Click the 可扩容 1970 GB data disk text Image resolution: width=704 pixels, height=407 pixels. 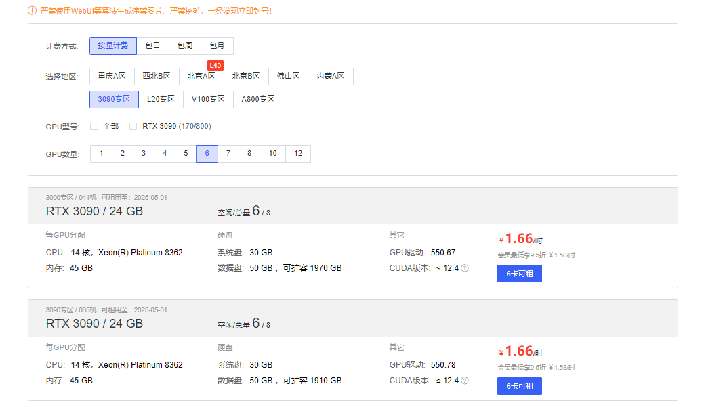312,268
